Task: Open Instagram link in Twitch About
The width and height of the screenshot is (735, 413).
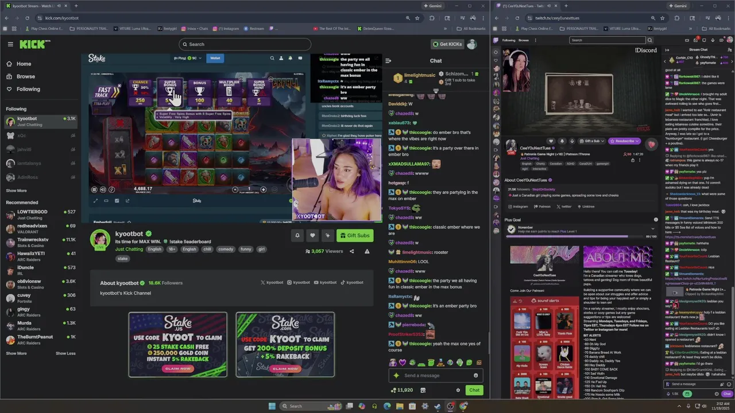Action: [x=518, y=206]
